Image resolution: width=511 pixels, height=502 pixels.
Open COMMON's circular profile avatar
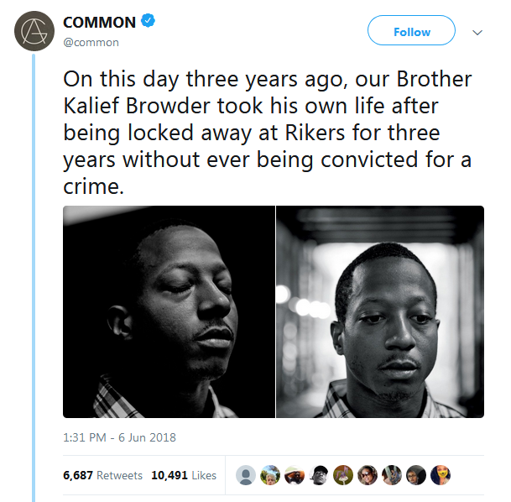tap(34, 31)
